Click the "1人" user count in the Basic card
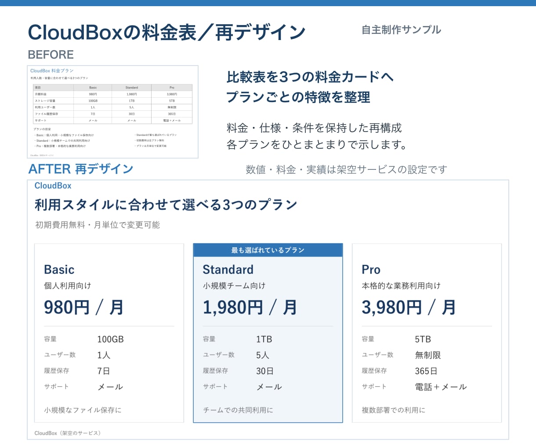The height and width of the screenshot is (447, 536). [104, 355]
